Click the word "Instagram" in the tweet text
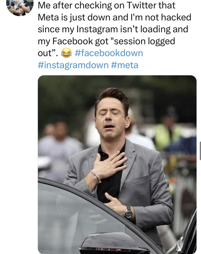 pos(97,29)
